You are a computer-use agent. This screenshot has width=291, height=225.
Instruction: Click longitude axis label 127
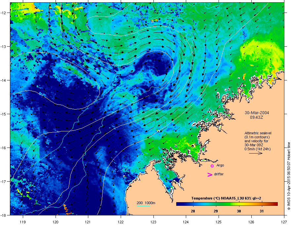tap(284, 222)
